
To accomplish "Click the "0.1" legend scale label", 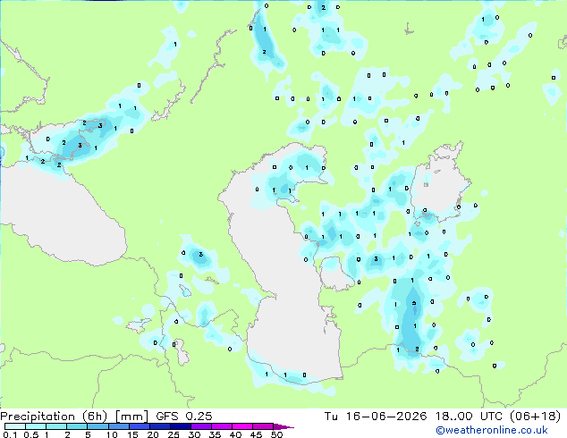I will [10, 434].
